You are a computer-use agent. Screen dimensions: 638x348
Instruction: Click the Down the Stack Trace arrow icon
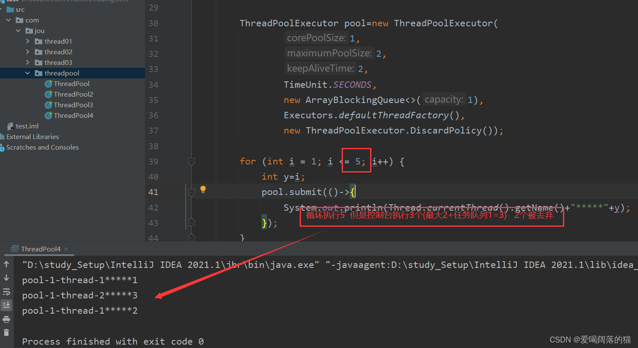tap(6, 278)
